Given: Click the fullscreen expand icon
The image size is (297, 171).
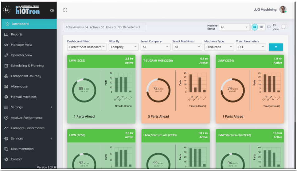Looking at the screenshot, I should coord(65,10).
